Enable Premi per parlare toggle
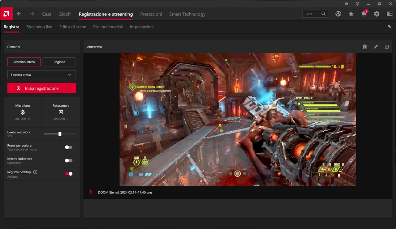The height and width of the screenshot is (229, 396). pyautogui.click(x=69, y=147)
